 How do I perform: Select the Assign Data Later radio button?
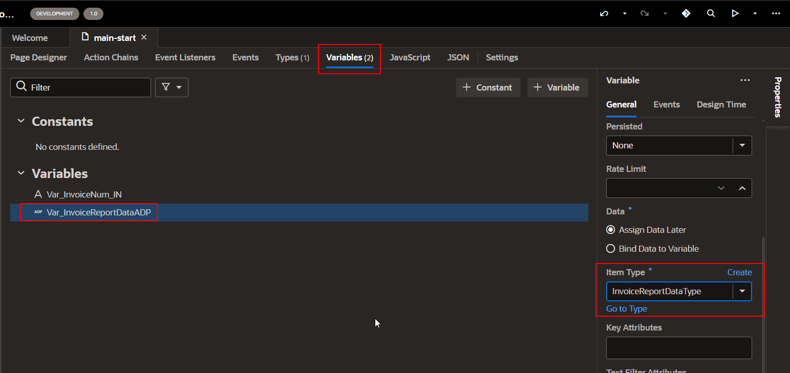(x=610, y=230)
